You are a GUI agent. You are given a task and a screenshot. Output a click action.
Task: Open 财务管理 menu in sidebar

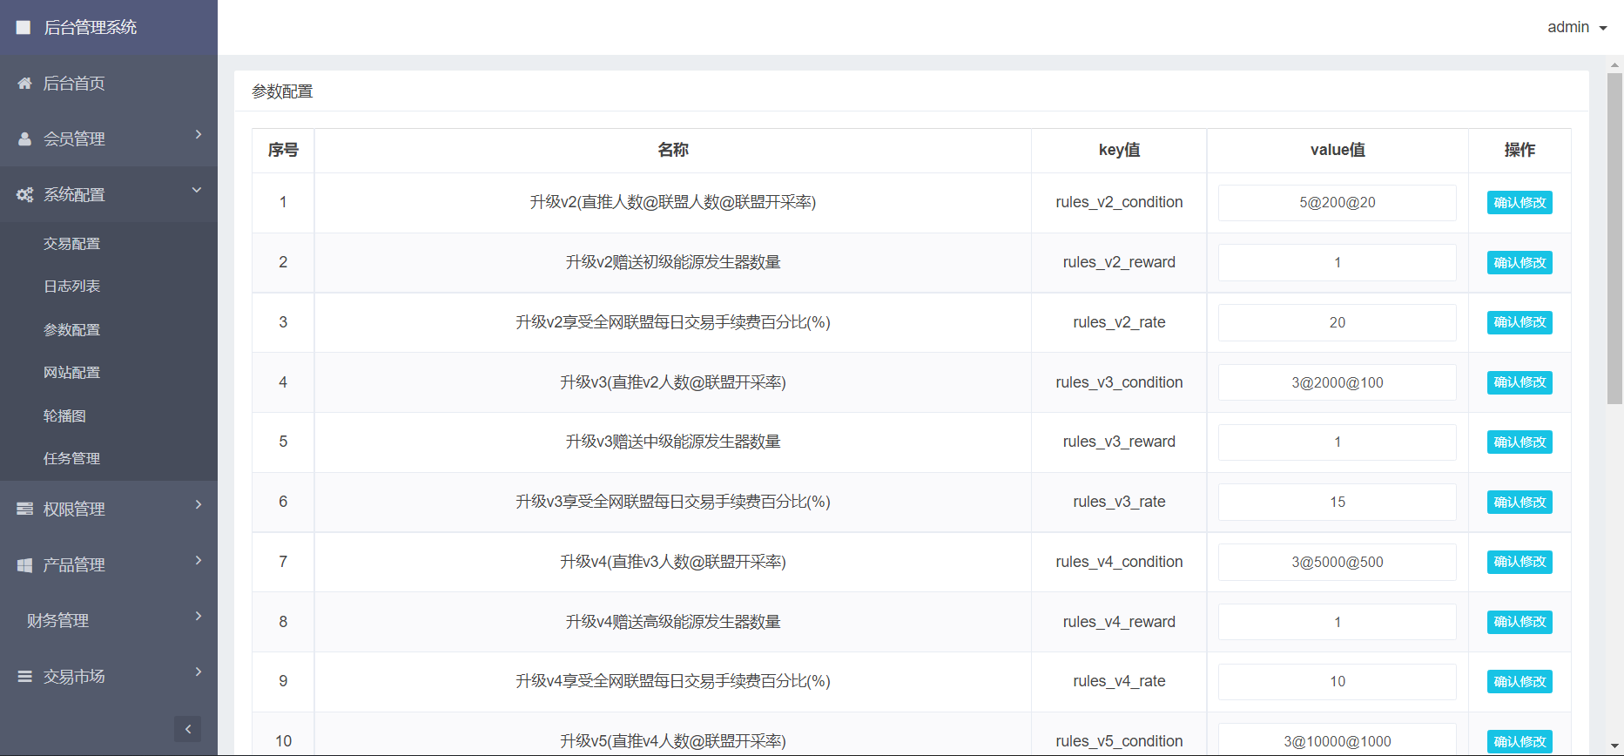[x=109, y=621]
